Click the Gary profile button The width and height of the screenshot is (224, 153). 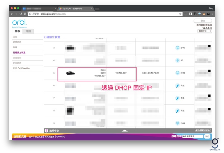click(211, 8)
